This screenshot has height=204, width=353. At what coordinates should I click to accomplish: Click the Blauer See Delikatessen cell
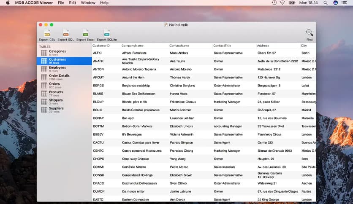[138, 94]
